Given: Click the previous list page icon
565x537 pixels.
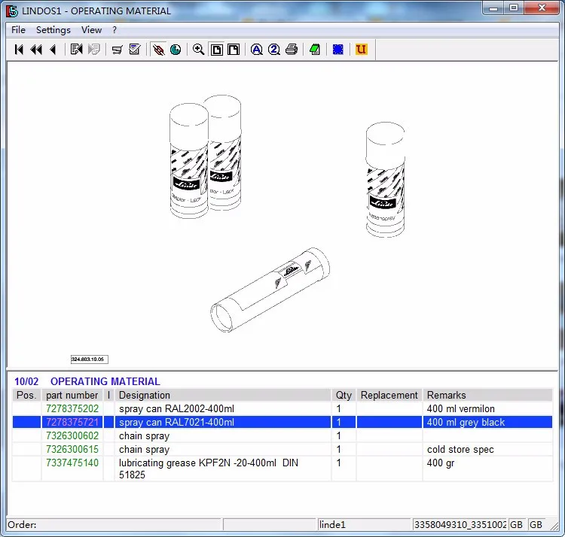Looking at the screenshot, I should (76, 50).
